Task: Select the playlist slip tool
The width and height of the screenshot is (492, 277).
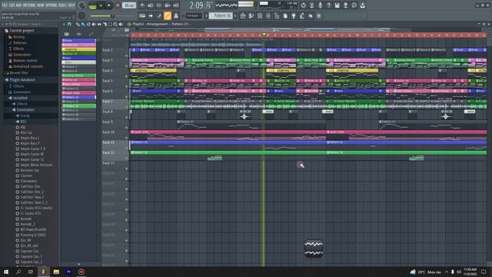Action: 99,24
